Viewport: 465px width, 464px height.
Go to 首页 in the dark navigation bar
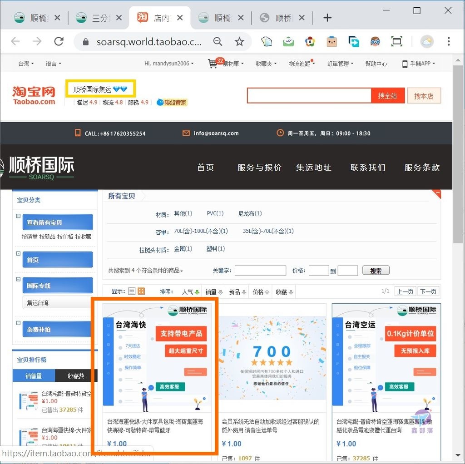[x=206, y=168]
